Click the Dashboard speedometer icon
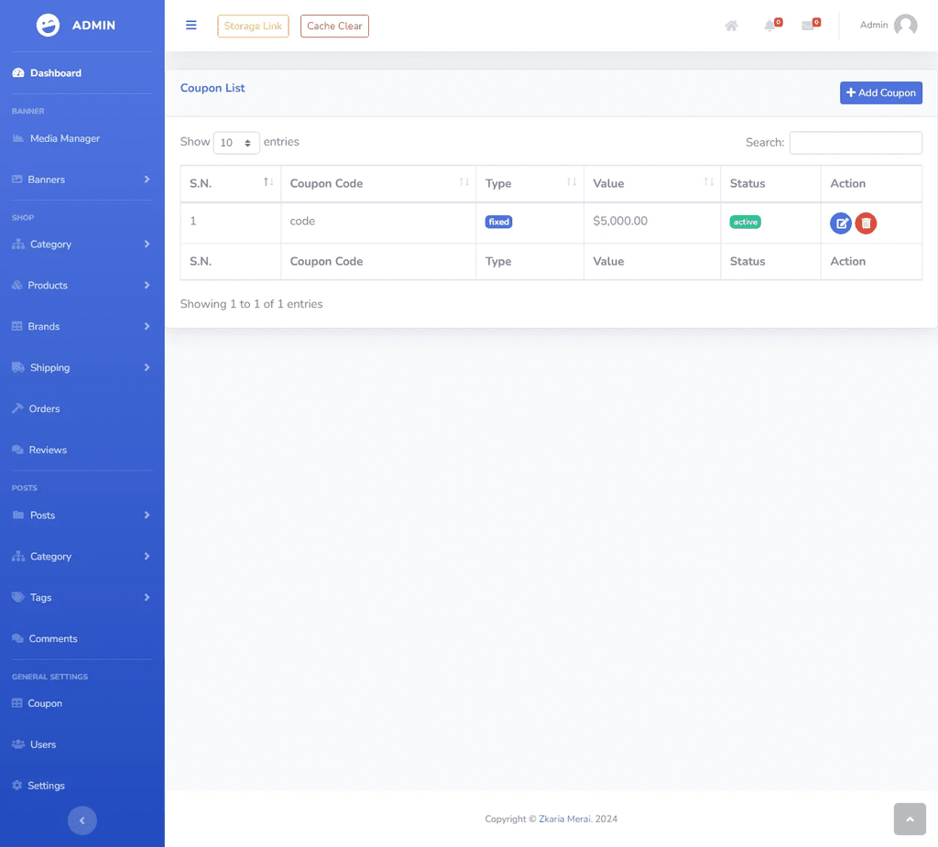This screenshot has height=847, width=938. coord(18,73)
